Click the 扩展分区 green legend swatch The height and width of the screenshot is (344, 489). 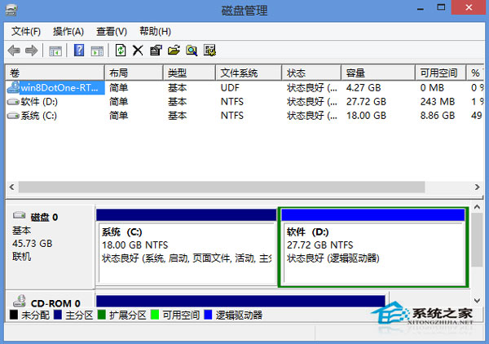pos(102,315)
